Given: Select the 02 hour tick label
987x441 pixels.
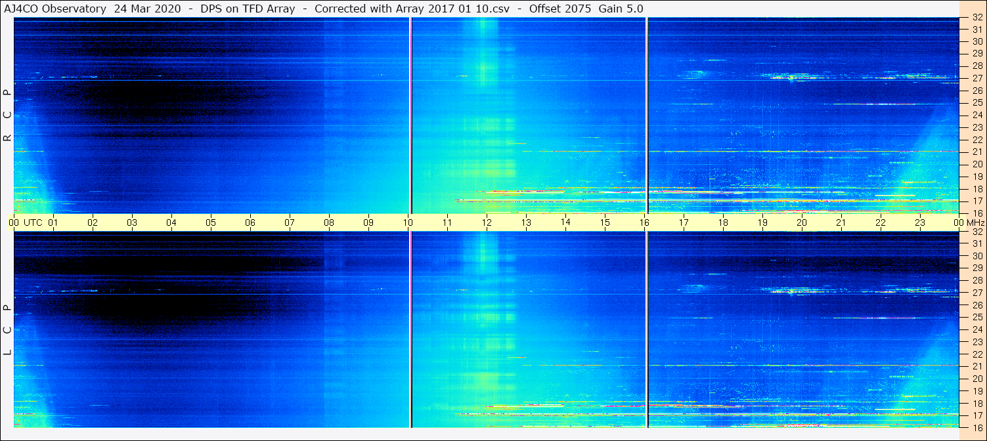Looking at the screenshot, I should click(93, 222).
